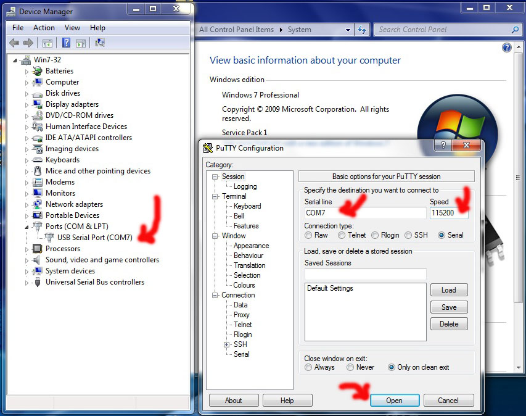Click the PuTTY title bar icon
Viewport: 526px width, 416px height.
pos(208,148)
